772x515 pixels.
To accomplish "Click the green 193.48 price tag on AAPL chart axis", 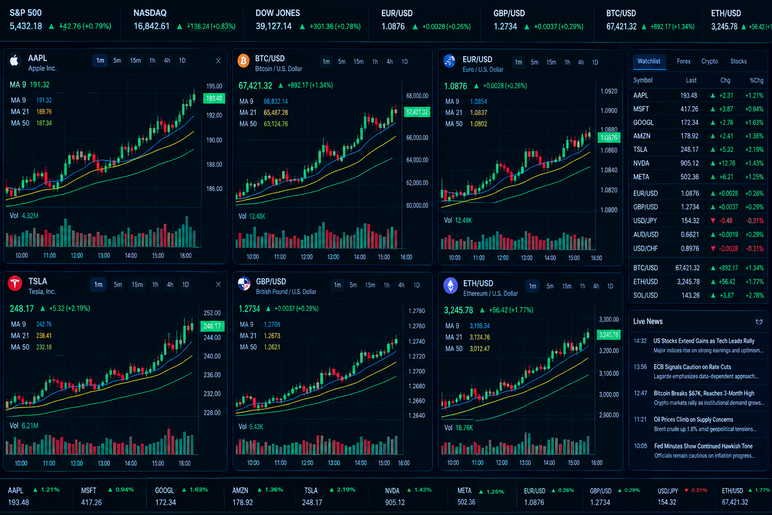I will (214, 98).
